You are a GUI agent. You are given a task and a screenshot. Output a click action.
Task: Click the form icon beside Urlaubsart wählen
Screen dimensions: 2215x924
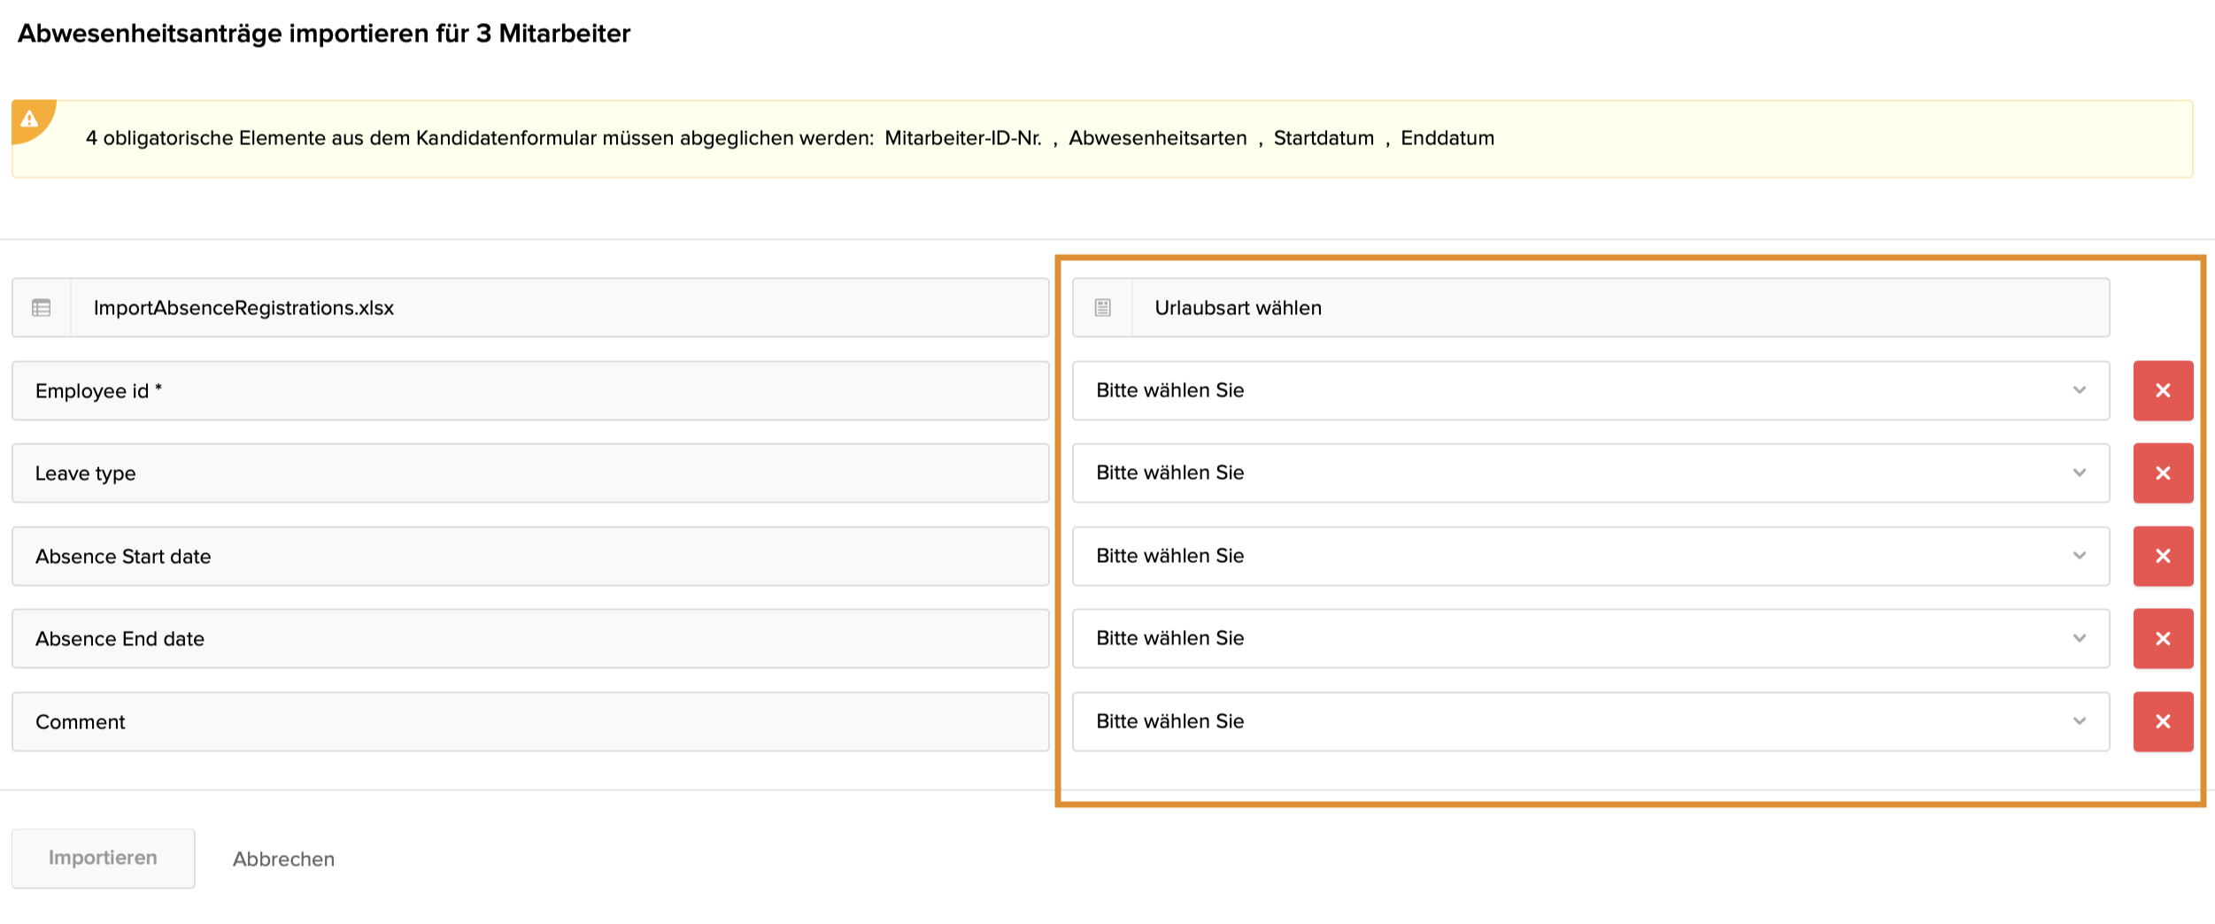click(1102, 308)
